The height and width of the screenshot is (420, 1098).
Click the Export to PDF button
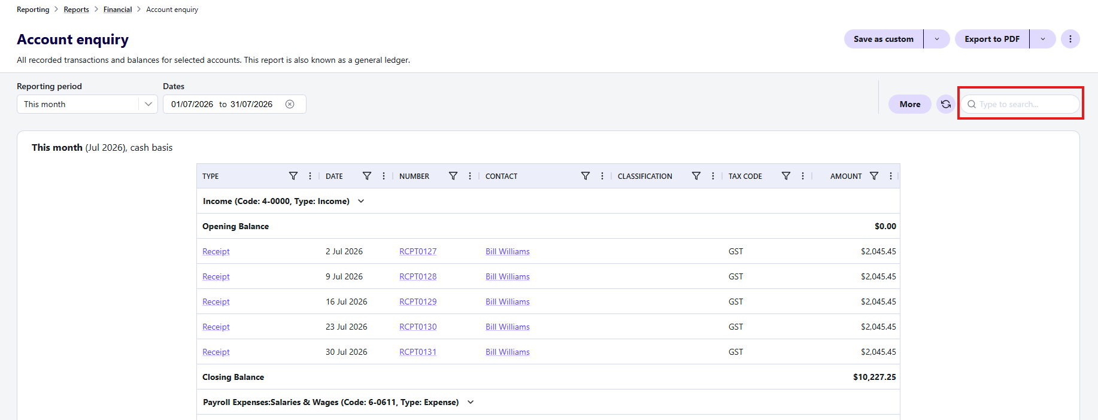click(992, 39)
